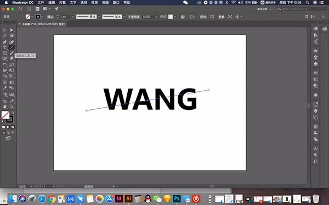Select the Hand tool

(x=4, y=107)
